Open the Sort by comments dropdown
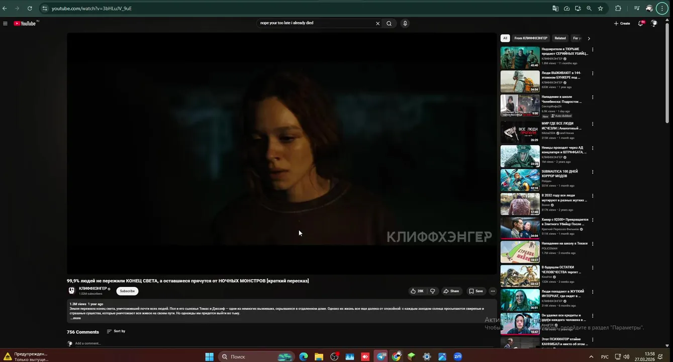Image resolution: width=673 pixels, height=362 pixels. coord(116,331)
